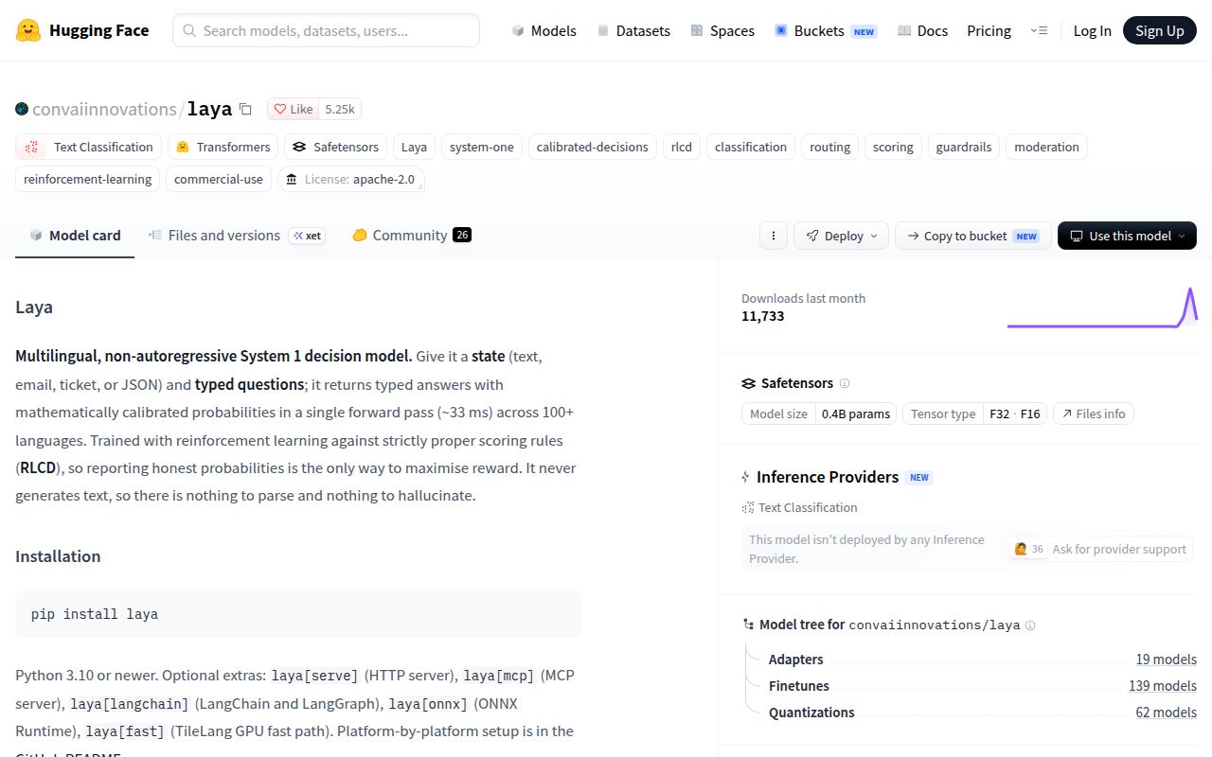Open Spaces in the top navigation

coord(722,30)
